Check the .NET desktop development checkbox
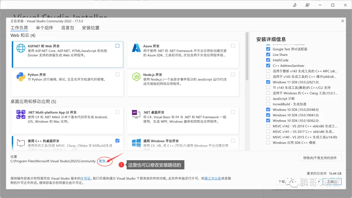The height and width of the screenshot is (198, 352). click(233, 112)
